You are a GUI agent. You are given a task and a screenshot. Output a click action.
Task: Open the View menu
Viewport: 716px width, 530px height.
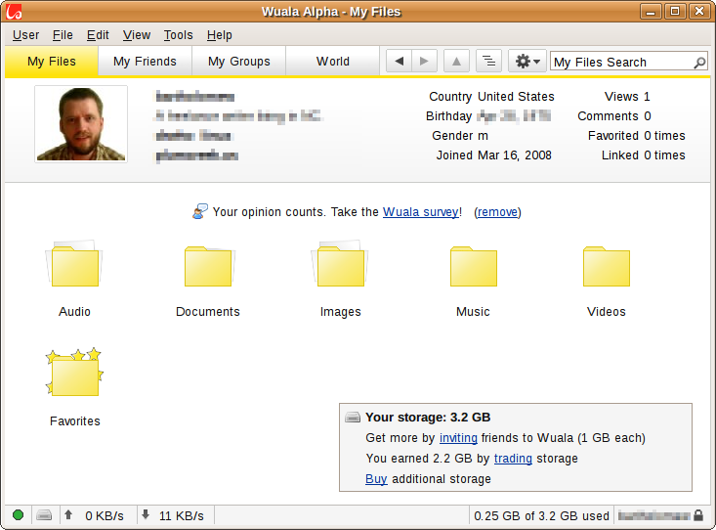137,35
